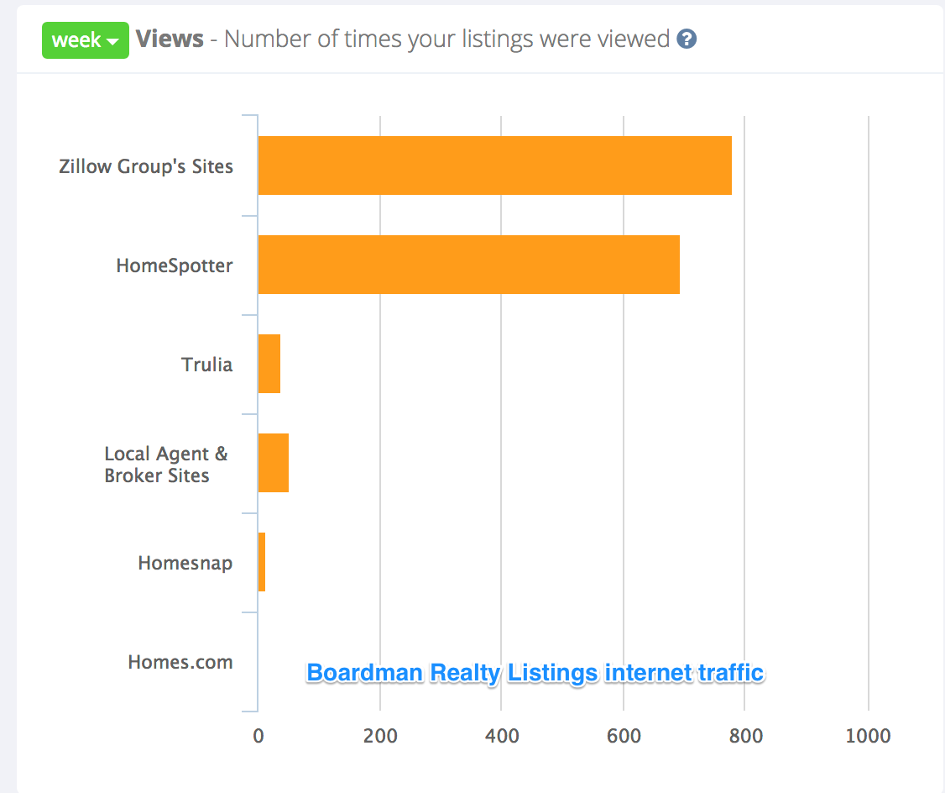Select the Zillow Group's Sites label

[146, 166]
